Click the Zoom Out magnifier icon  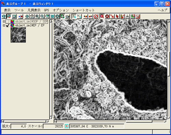pos(42,16)
